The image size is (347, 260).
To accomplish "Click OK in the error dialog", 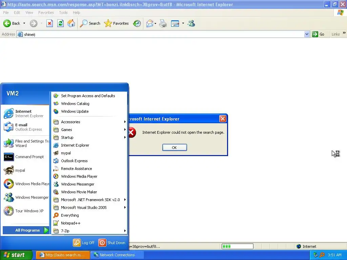I will pos(175,148).
